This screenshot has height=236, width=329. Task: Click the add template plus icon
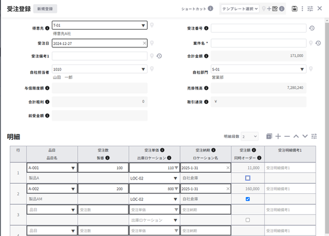point(269,9)
